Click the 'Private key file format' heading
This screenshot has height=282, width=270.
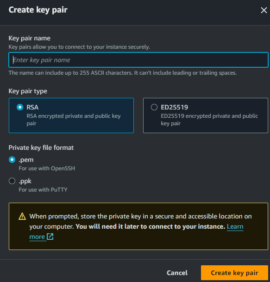coord(41,147)
